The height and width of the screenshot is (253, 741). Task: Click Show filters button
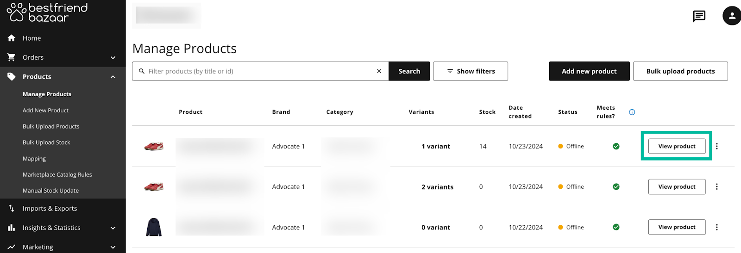pos(471,71)
